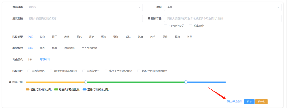Select 农林 school type
This screenshot has width=287, height=108.
coord(67,37)
